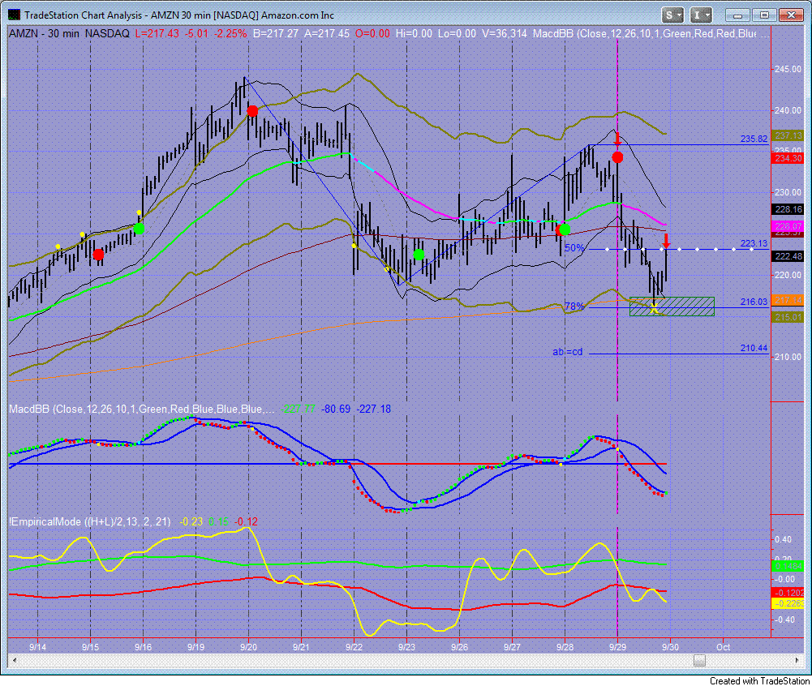The image size is (812, 686).
Task: Click the 78% retracement label
Action: (574, 306)
